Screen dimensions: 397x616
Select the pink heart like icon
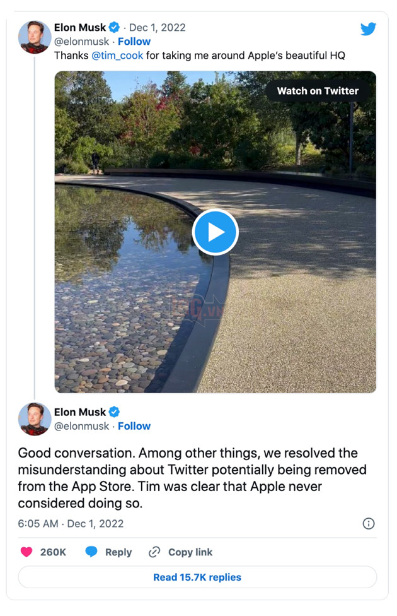[x=25, y=552]
